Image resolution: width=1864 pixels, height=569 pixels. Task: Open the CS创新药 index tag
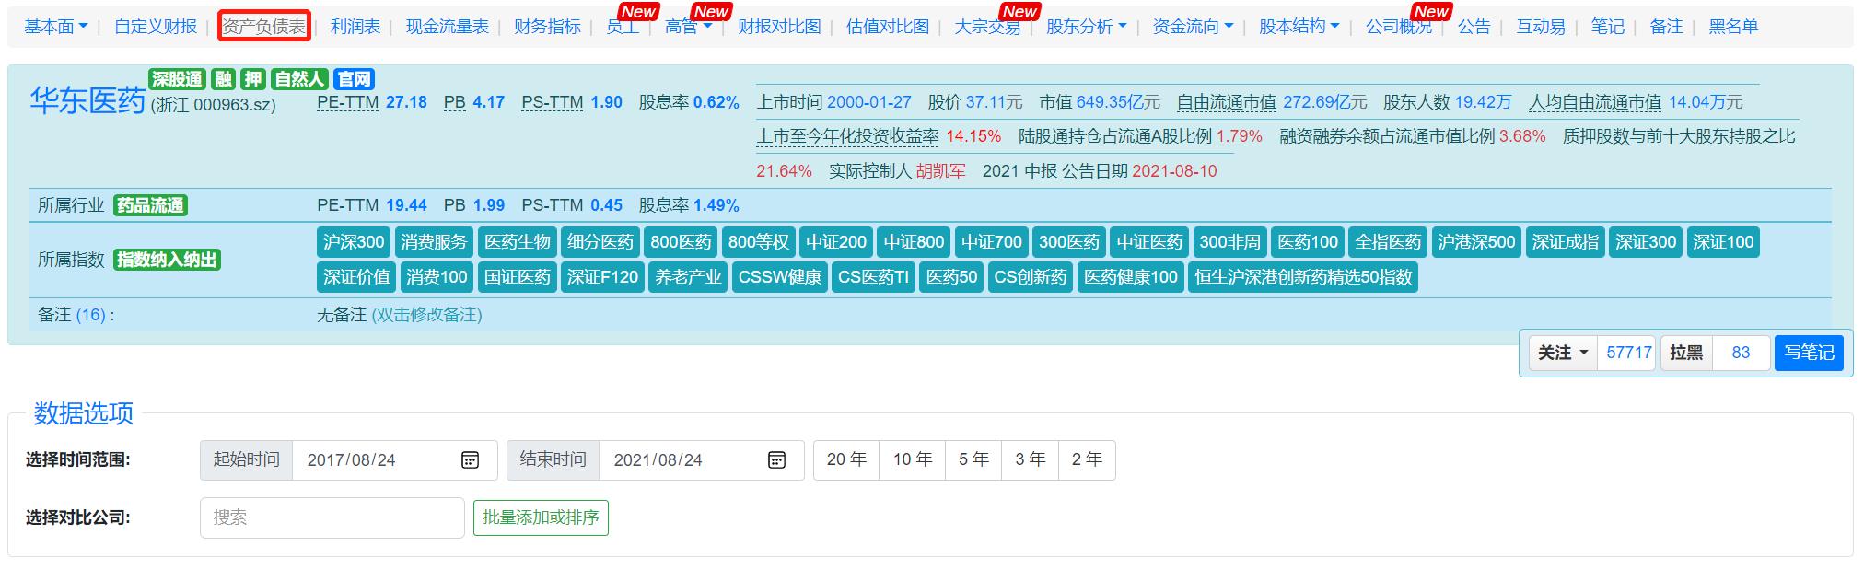click(x=1031, y=277)
